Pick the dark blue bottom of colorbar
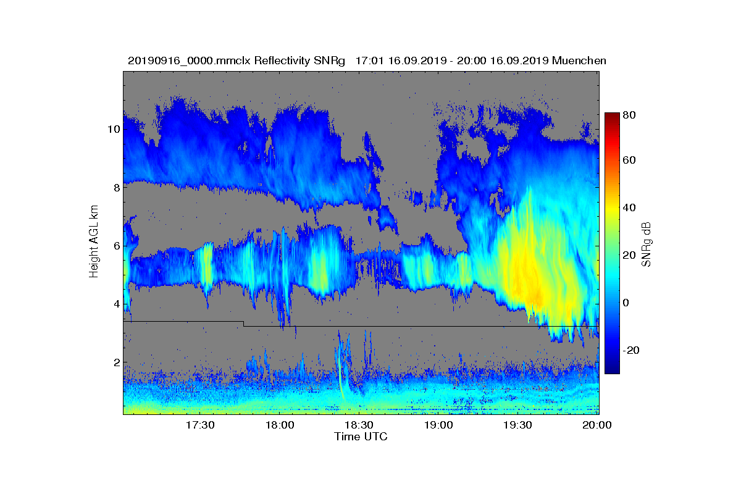 612,369
